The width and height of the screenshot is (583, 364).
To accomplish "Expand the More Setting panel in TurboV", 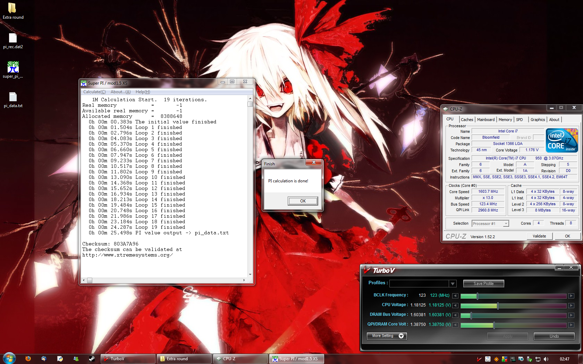I will (x=387, y=336).
